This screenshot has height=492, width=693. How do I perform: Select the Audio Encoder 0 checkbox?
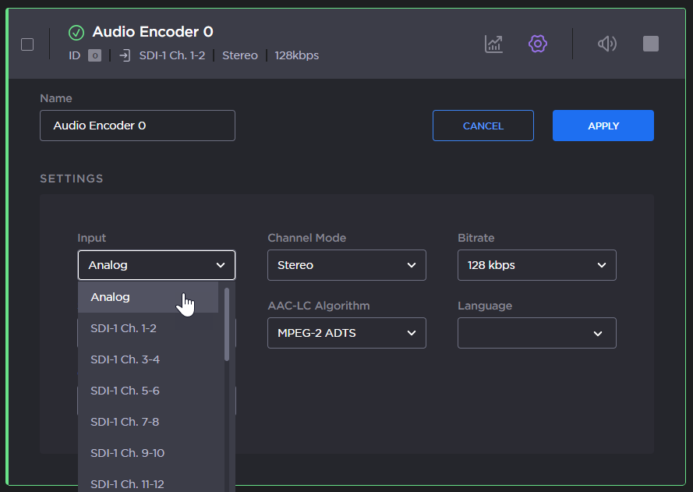point(27,44)
